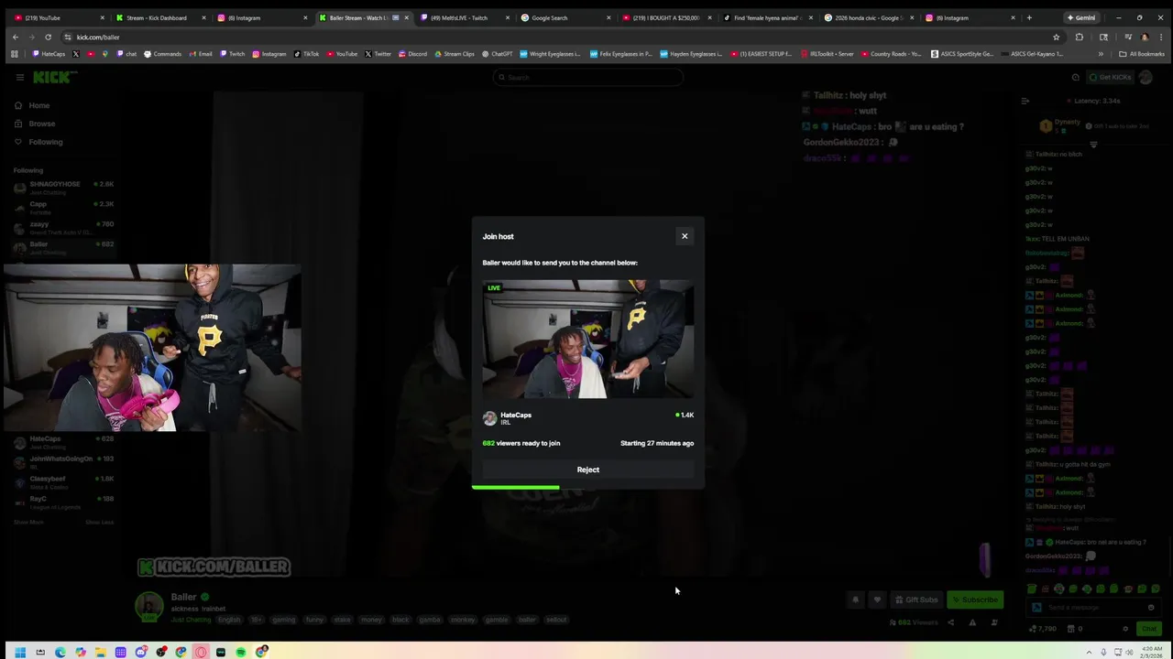Screen dimensions: 1173x659
Task: Open Microsoft Edge from taskbar
Action: (x=60, y=652)
